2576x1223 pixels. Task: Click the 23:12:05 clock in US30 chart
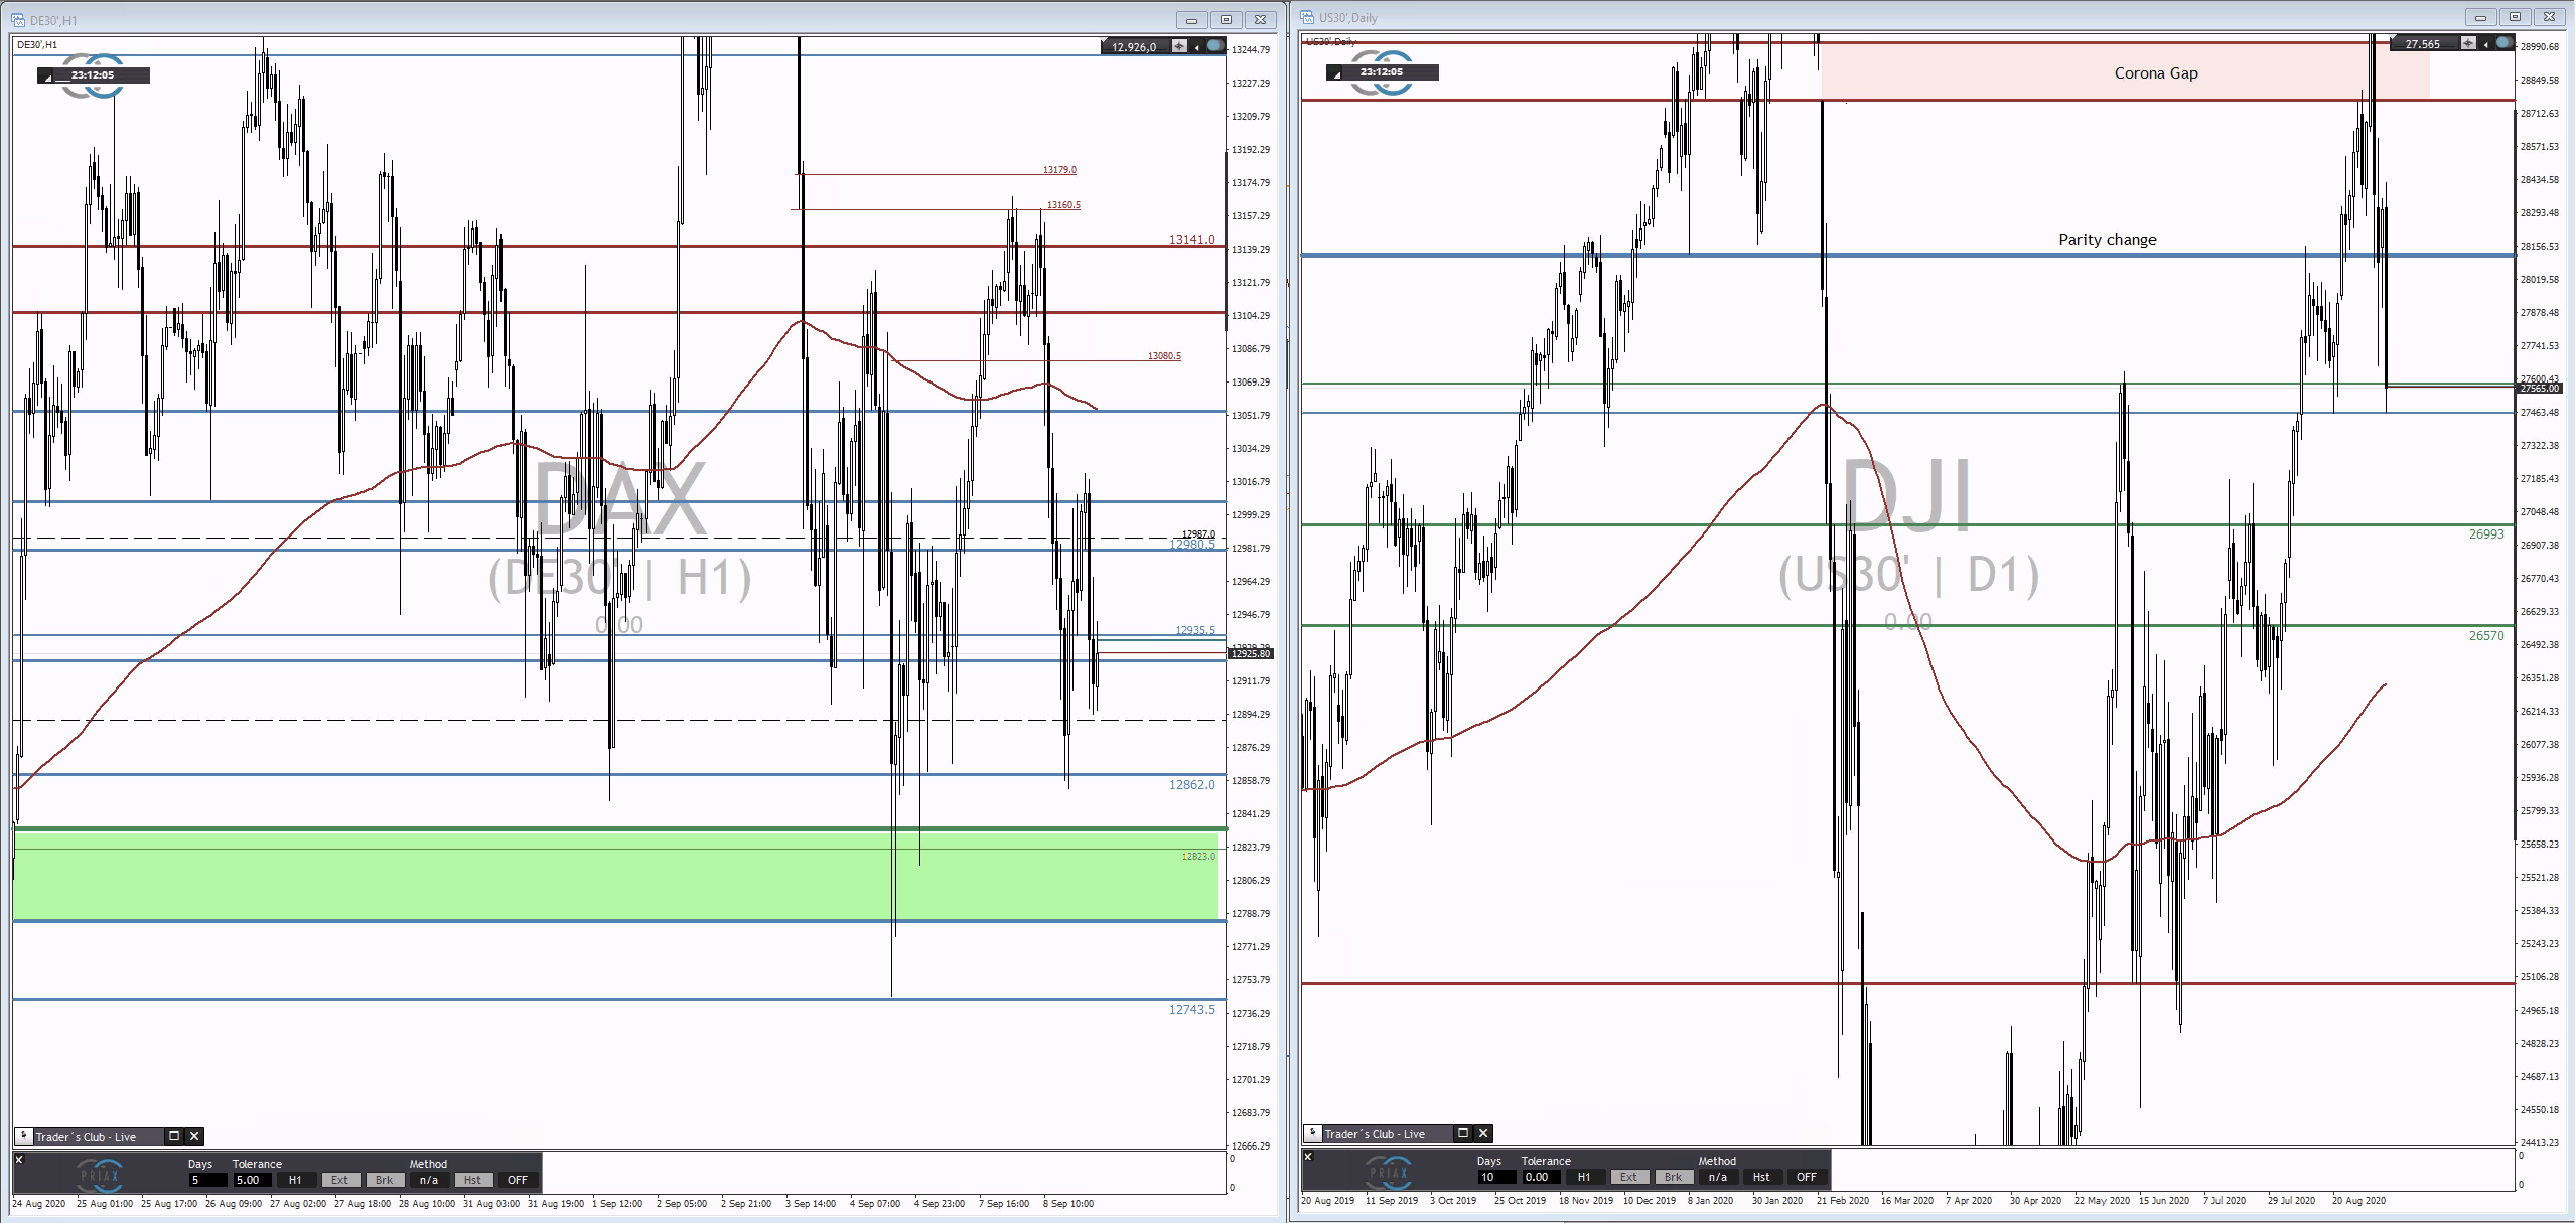tap(1382, 72)
